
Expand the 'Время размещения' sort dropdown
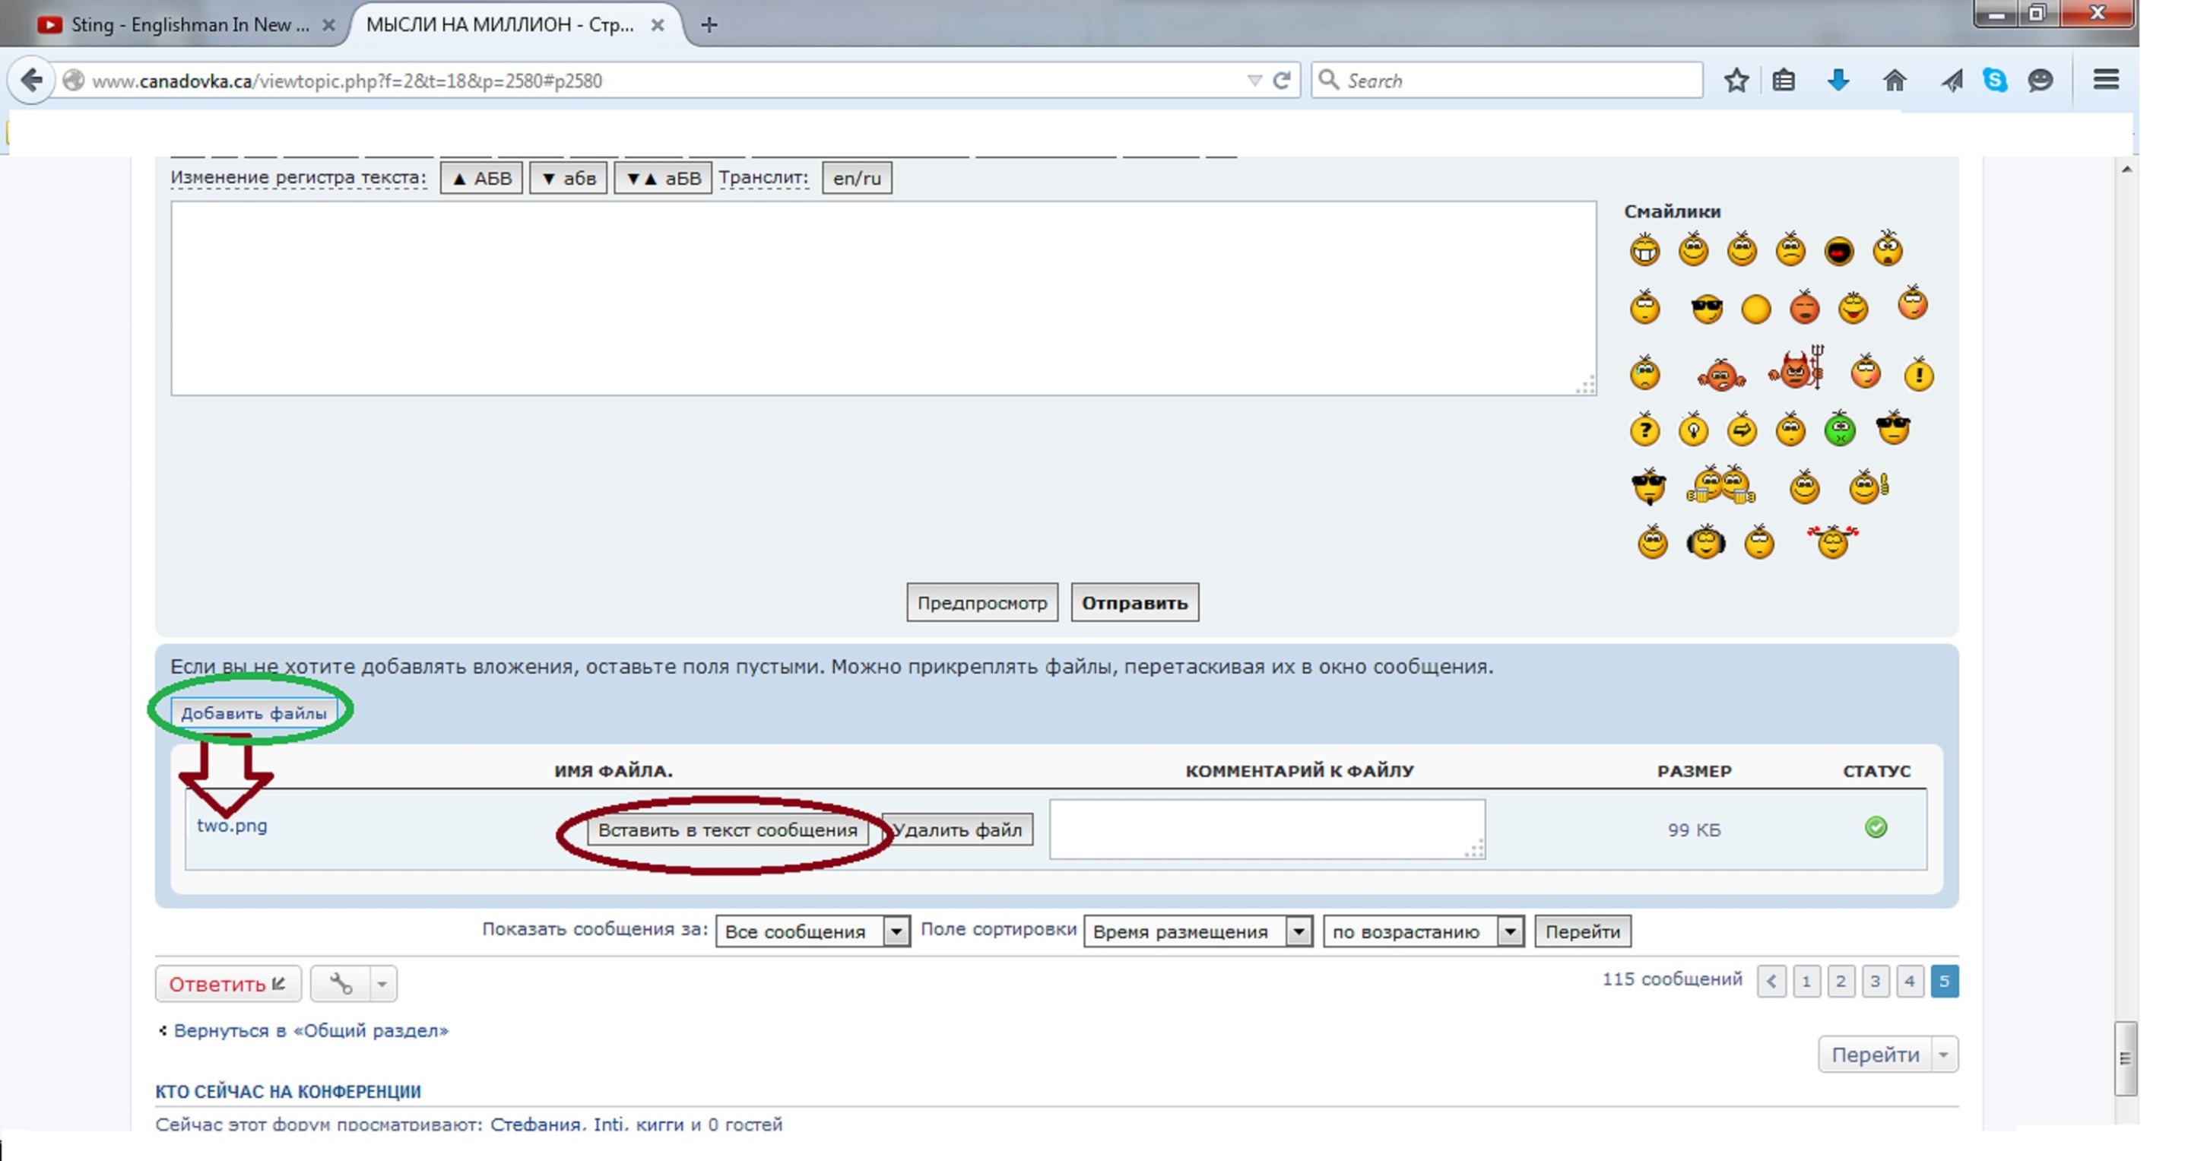click(x=1197, y=931)
